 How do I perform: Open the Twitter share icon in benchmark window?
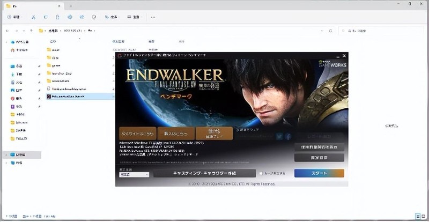(279, 136)
